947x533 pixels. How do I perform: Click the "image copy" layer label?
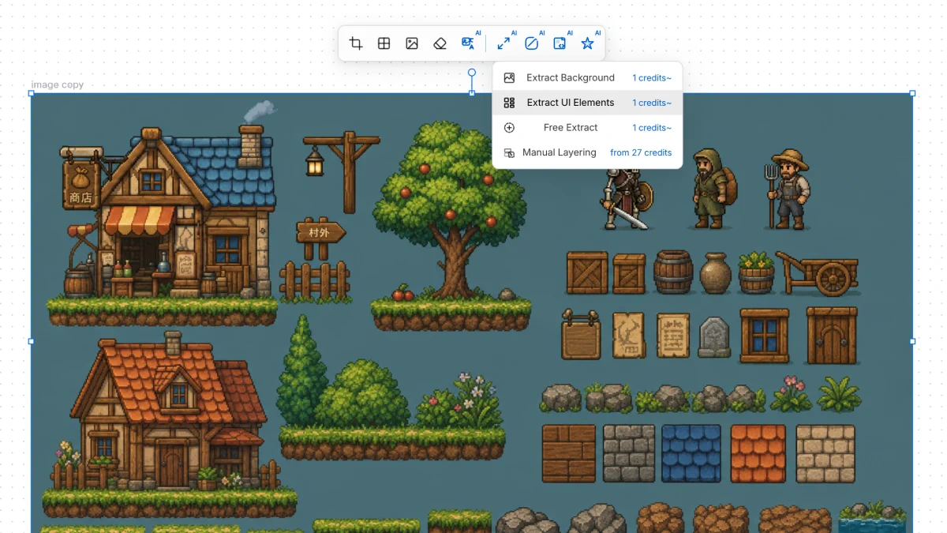(58, 84)
